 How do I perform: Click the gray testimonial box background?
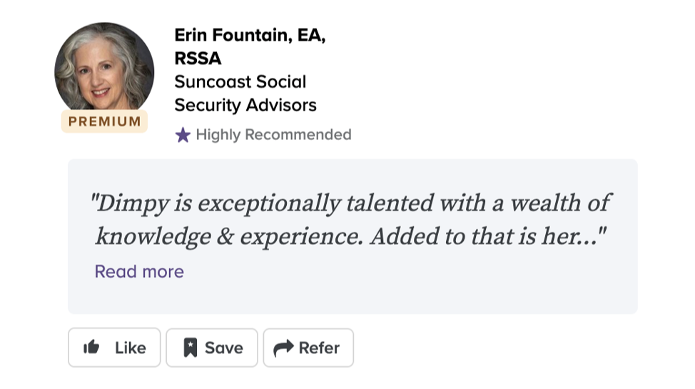tap(428, 286)
